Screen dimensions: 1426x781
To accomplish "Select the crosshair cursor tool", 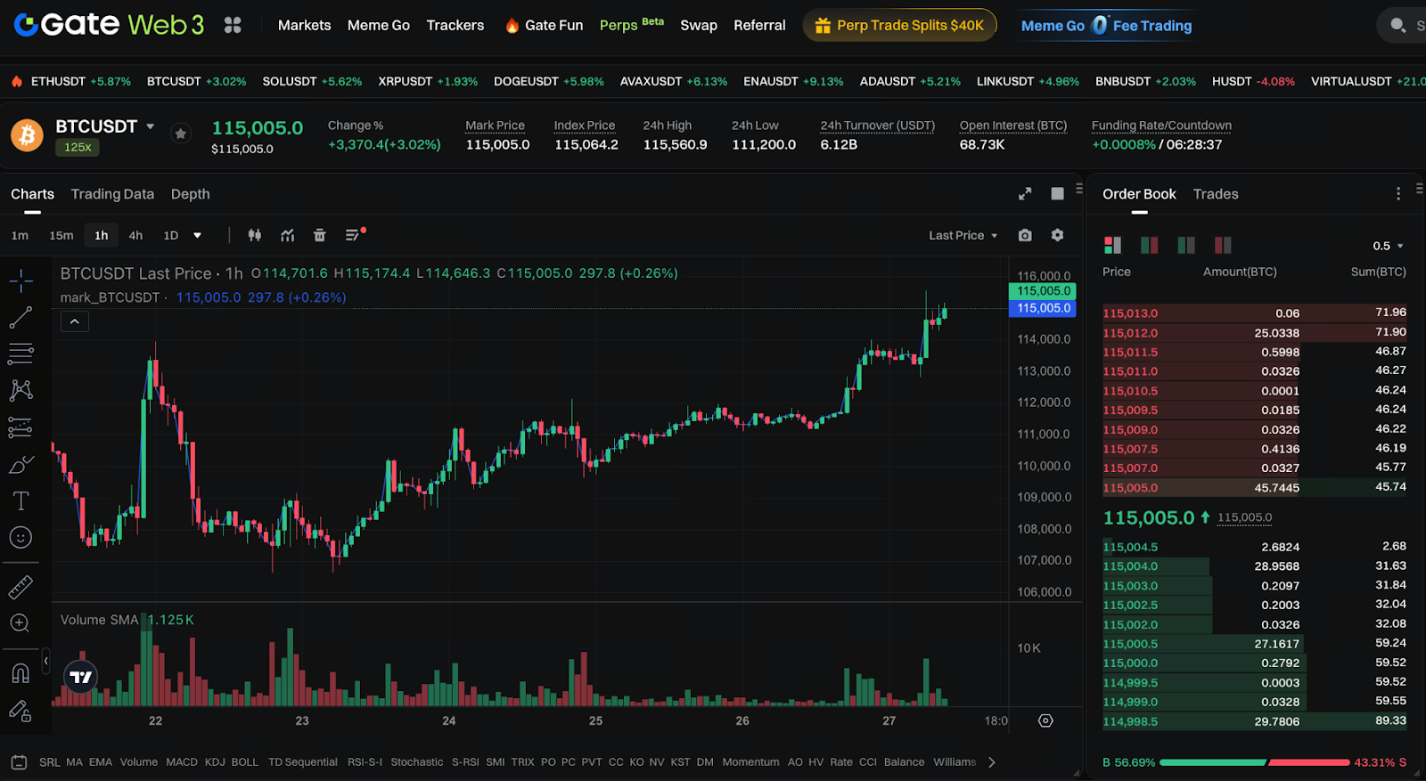I will click(x=20, y=281).
